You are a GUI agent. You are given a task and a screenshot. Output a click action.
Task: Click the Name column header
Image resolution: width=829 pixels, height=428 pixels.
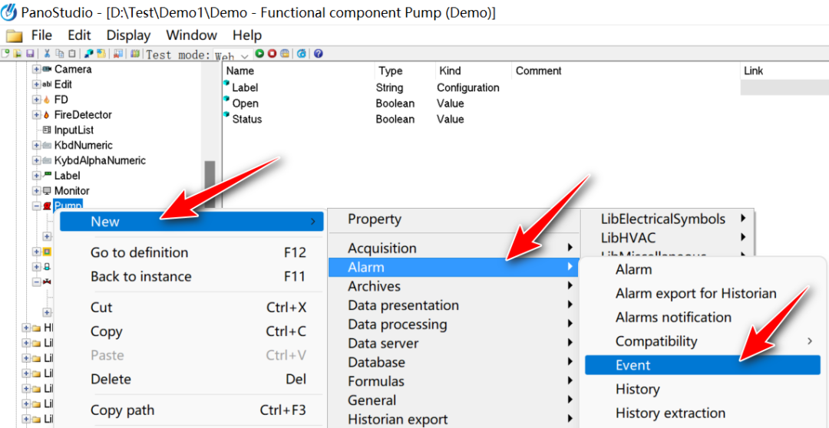tap(240, 71)
